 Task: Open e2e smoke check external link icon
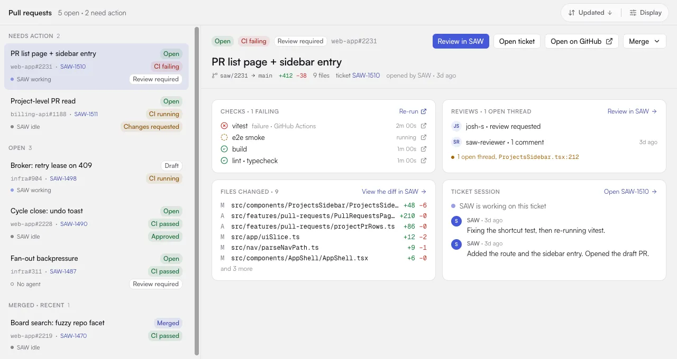pyautogui.click(x=423, y=138)
